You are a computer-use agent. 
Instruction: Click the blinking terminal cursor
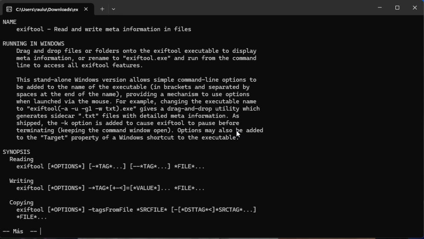(40, 231)
